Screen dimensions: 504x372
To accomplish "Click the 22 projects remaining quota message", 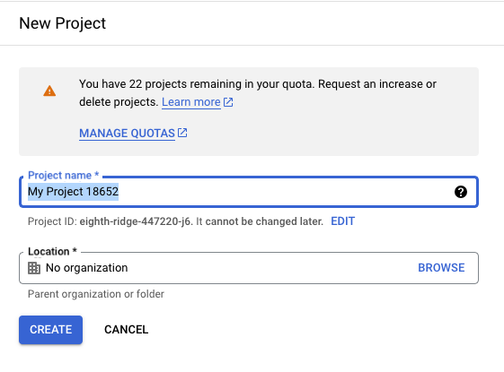I will click(258, 92).
